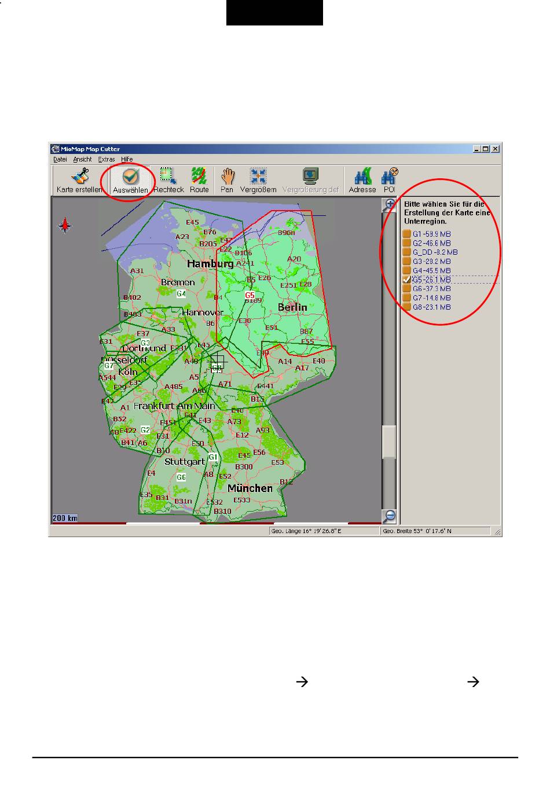The image size is (550, 797).
Task: Click the Vergrößern zoom tool
Action: tap(258, 180)
